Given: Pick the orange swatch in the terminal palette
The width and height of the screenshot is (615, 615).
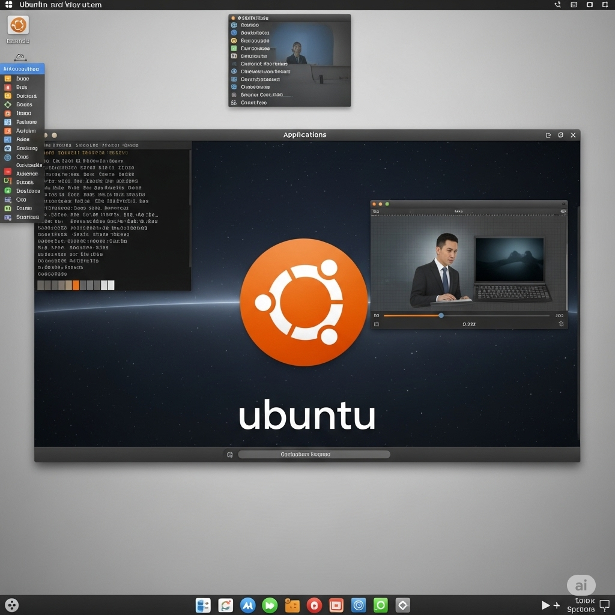Looking at the screenshot, I should [x=76, y=285].
